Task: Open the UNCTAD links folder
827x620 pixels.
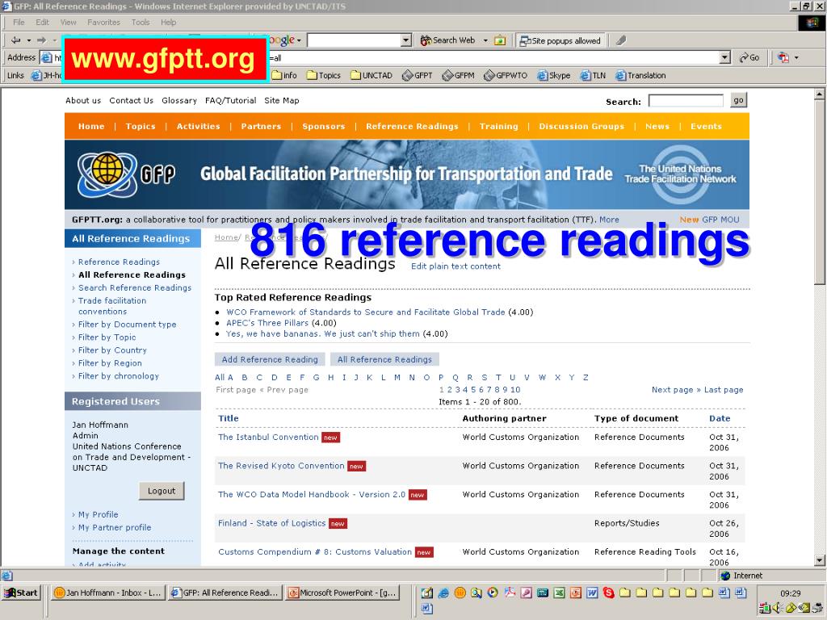Action: [372, 75]
